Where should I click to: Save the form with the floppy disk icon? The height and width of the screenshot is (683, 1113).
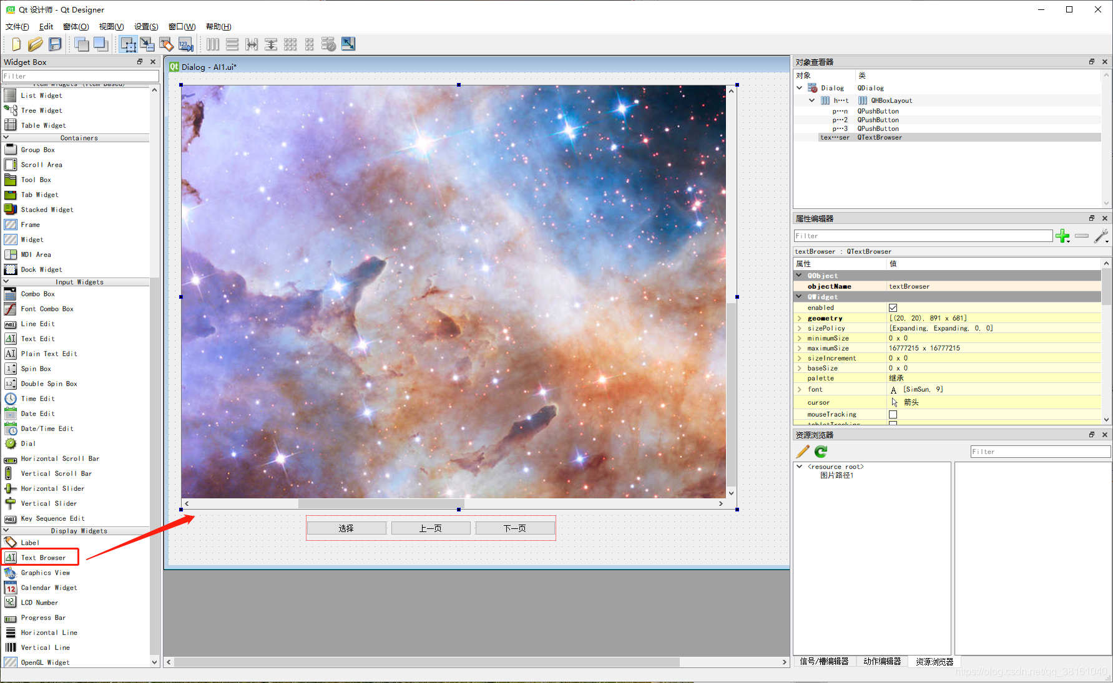coord(56,44)
